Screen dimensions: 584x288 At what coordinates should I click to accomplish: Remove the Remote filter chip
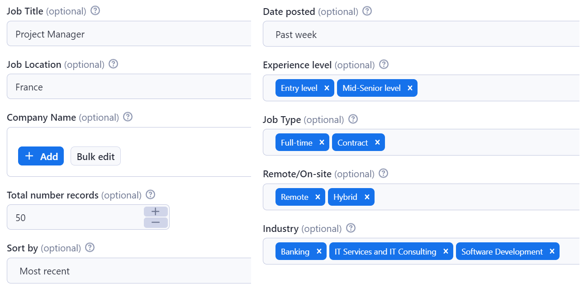(x=318, y=197)
